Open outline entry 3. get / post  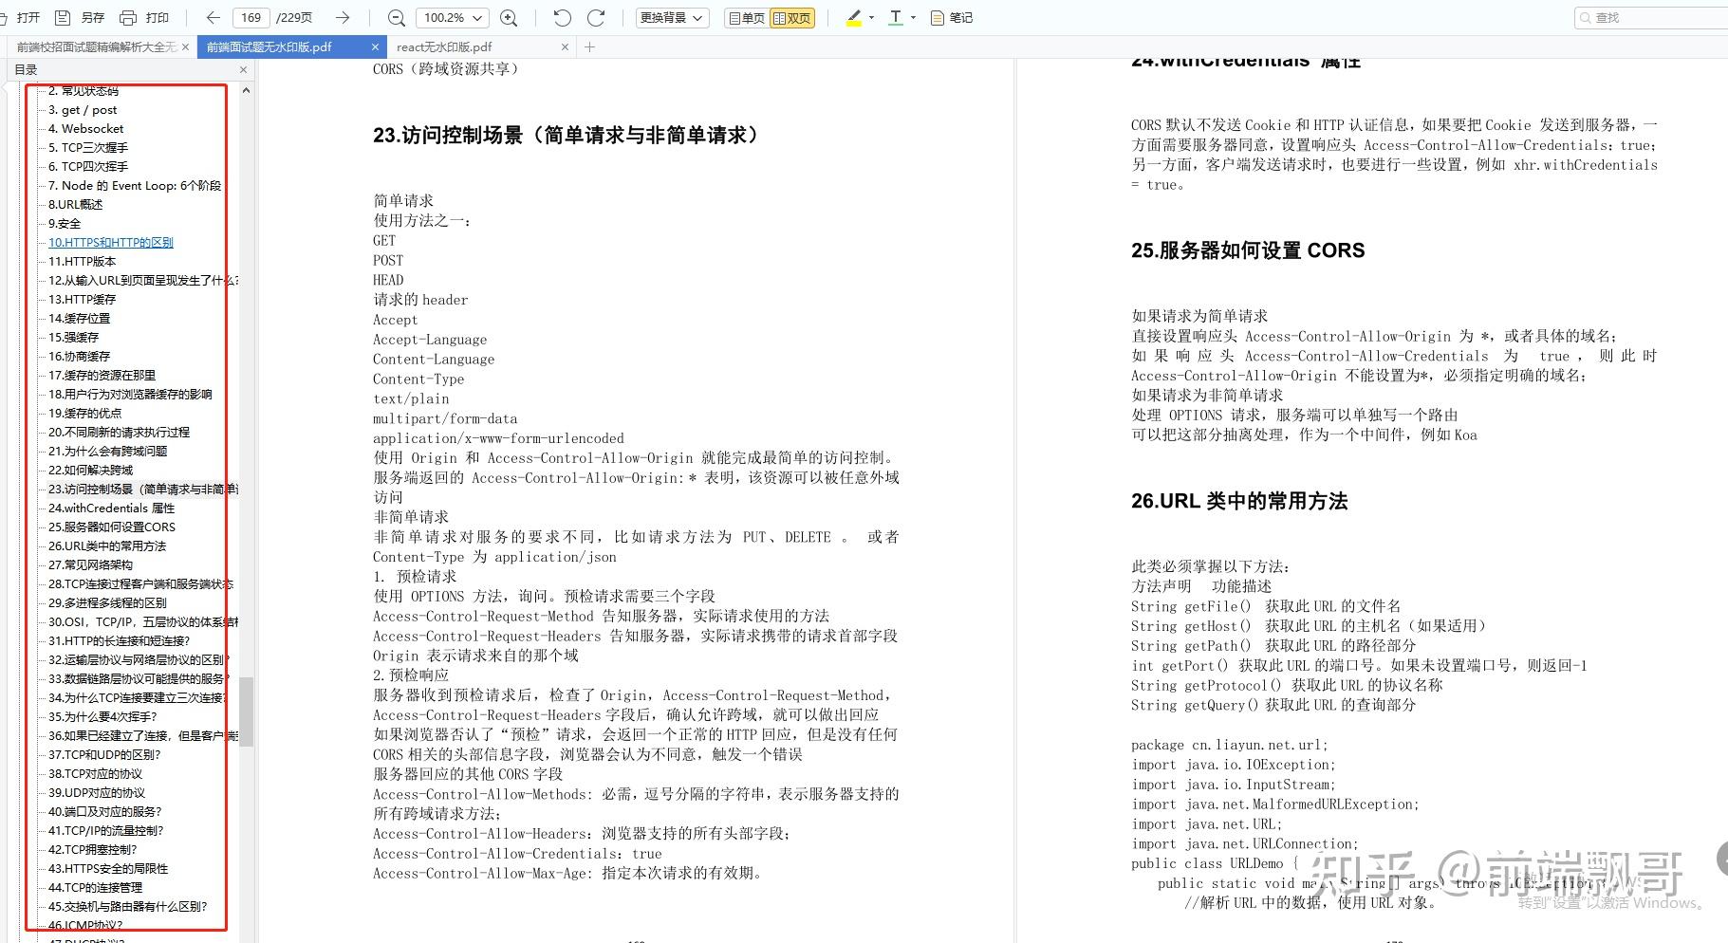click(x=83, y=110)
